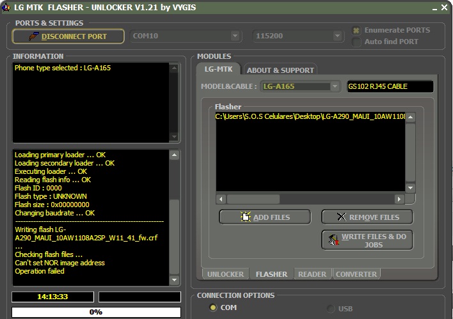Open the COM10 port dropdown
The width and height of the screenshot is (453, 319).
[235, 36]
